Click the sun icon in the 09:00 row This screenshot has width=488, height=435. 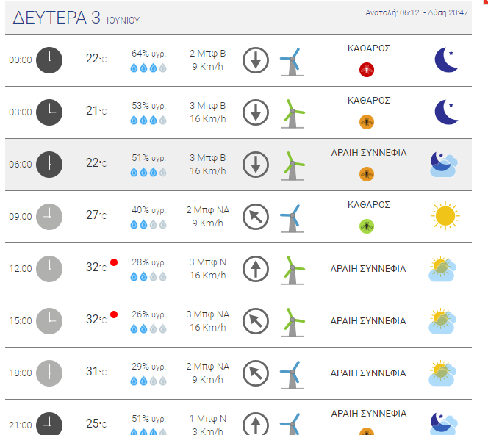coord(445,215)
